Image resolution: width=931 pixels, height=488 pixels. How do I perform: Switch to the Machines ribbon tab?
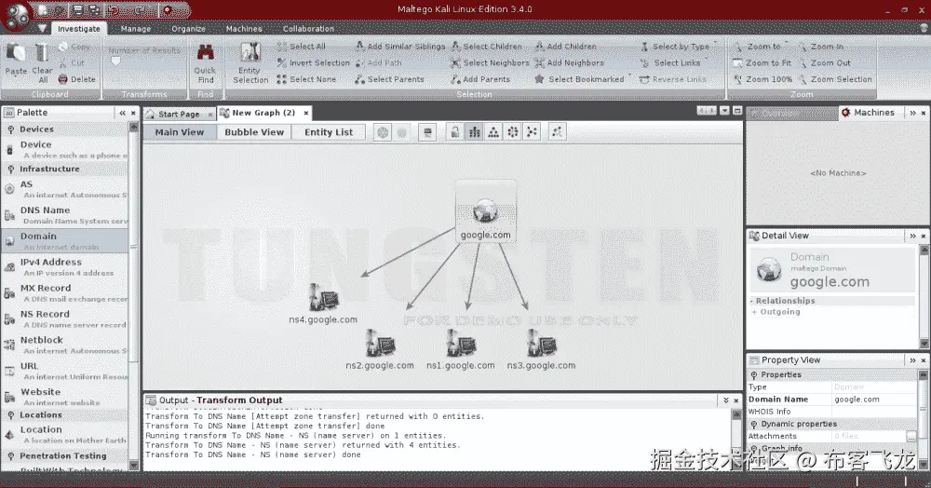243,29
